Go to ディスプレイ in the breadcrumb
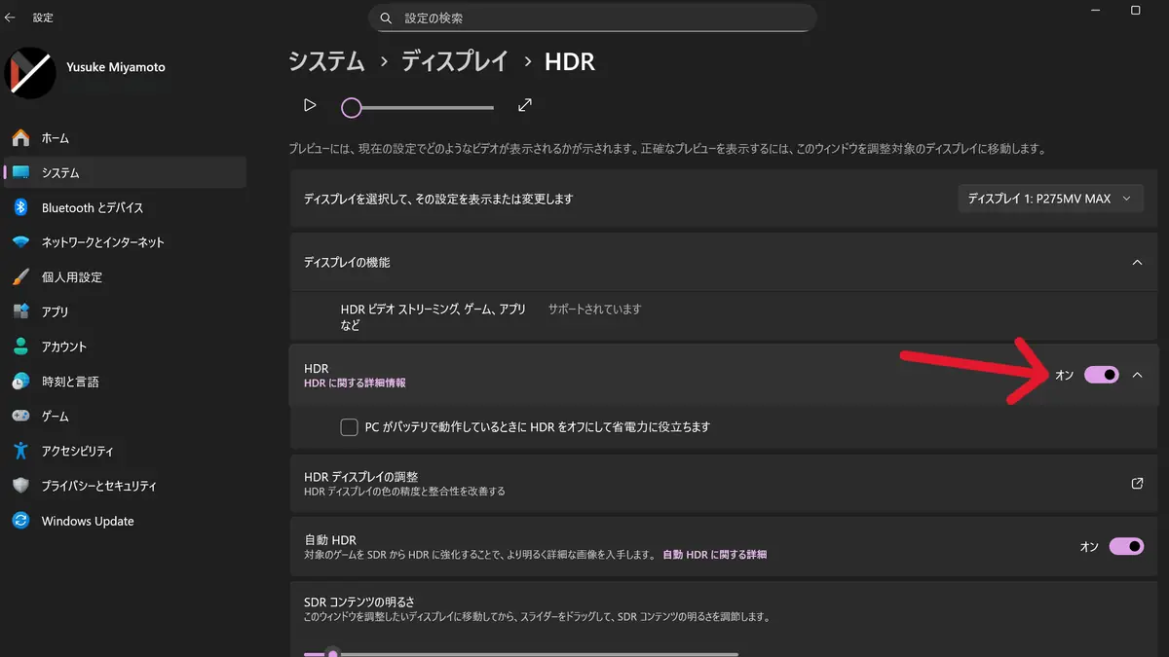 [x=455, y=62]
